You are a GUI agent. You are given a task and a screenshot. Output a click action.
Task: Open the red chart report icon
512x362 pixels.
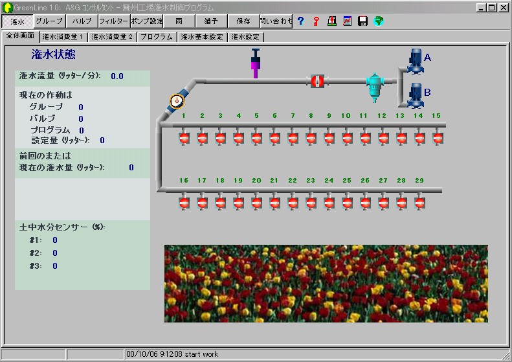tap(348, 21)
